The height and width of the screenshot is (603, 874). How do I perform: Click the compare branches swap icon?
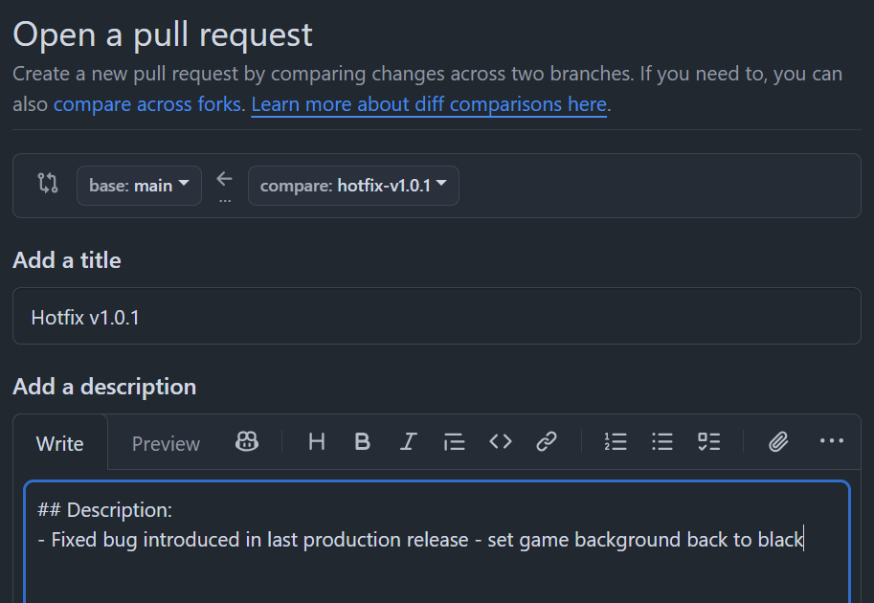coord(48,184)
